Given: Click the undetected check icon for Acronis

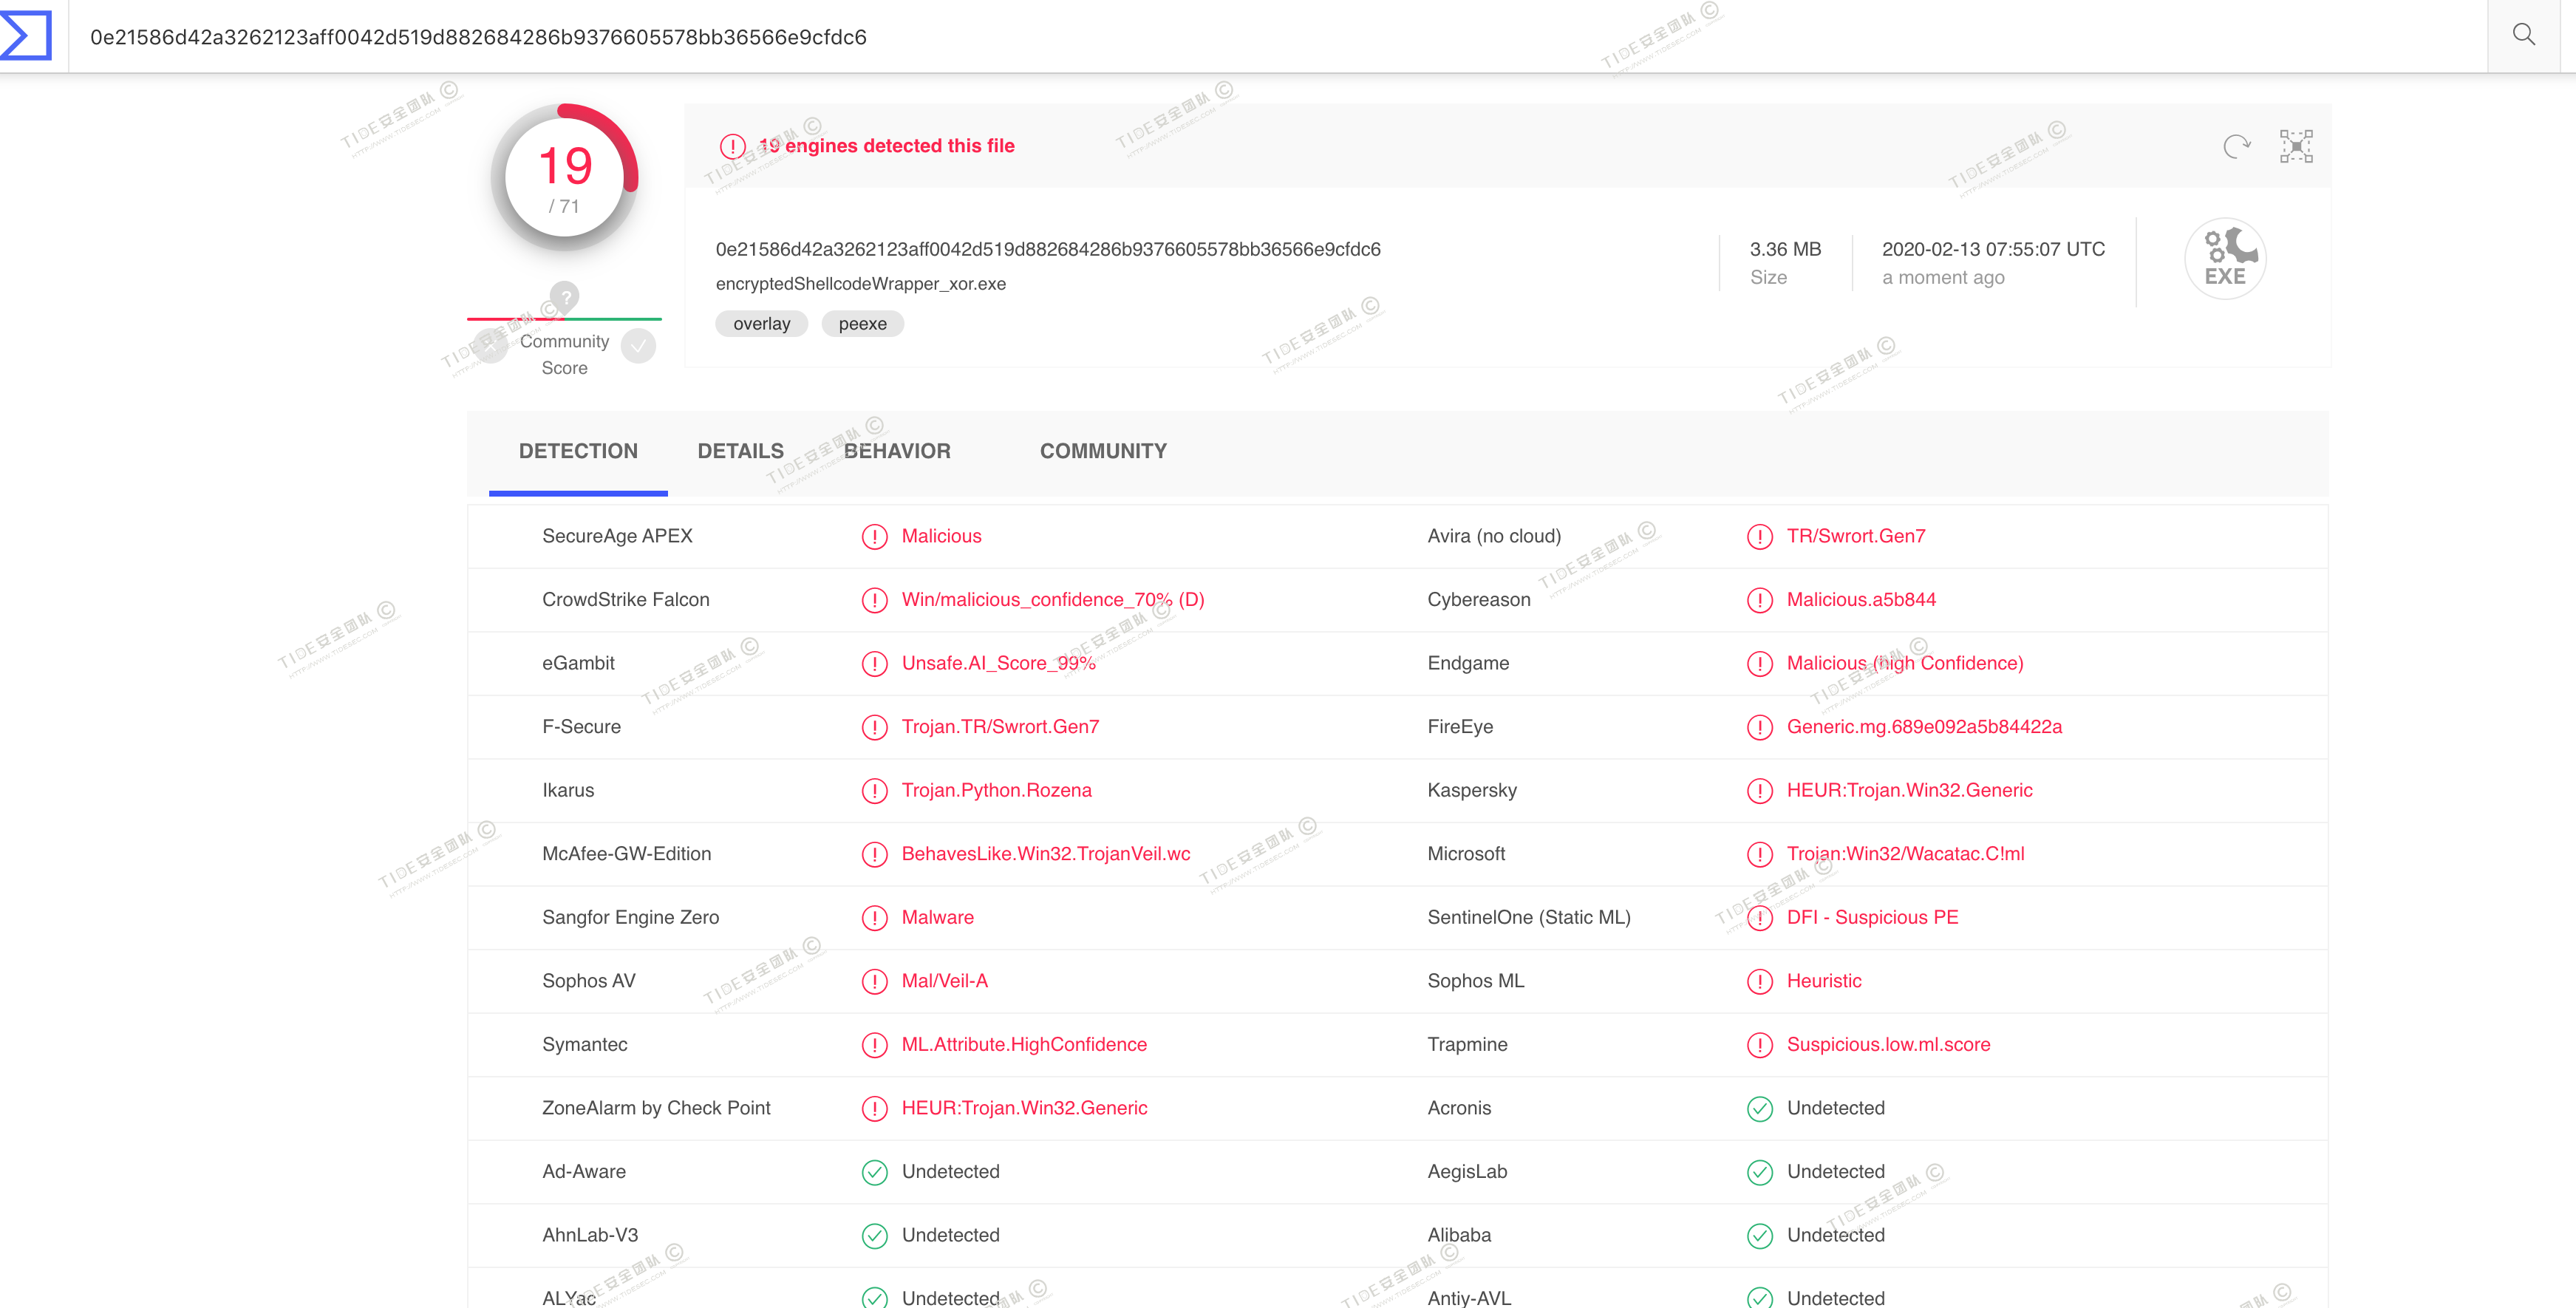Looking at the screenshot, I should click(x=1759, y=1109).
